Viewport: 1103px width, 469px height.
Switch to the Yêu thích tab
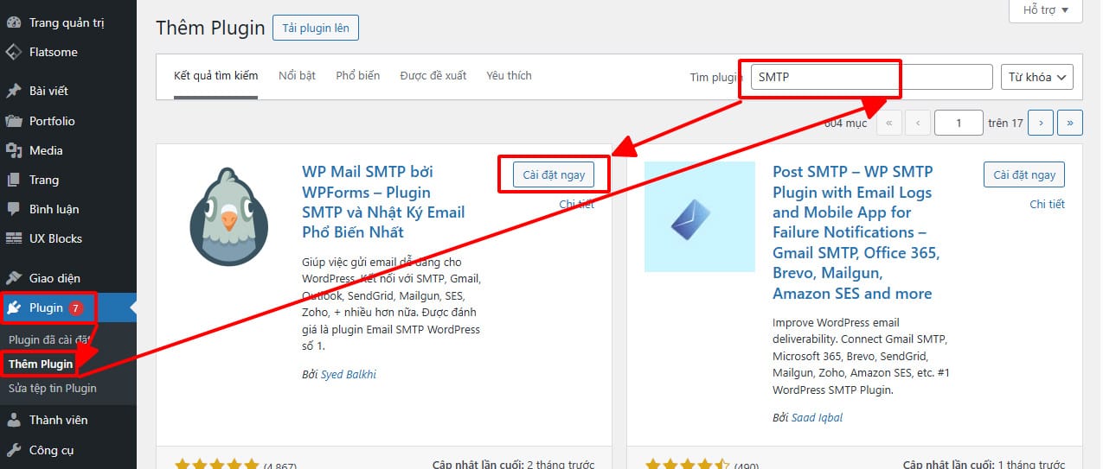coord(509,76)
